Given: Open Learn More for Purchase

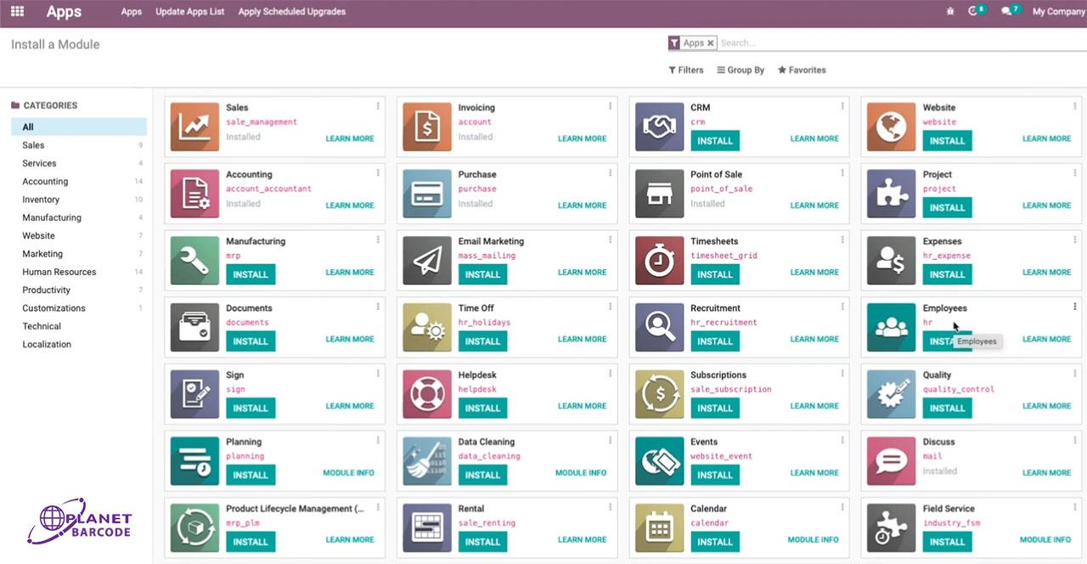Looking at the screenshot, I should [582, 206].
